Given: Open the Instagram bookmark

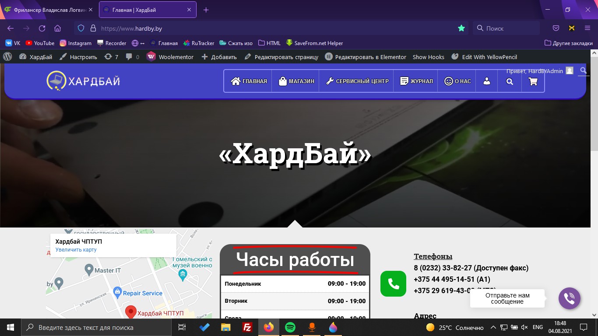Looking at the screenshot, I should [75, 43].
